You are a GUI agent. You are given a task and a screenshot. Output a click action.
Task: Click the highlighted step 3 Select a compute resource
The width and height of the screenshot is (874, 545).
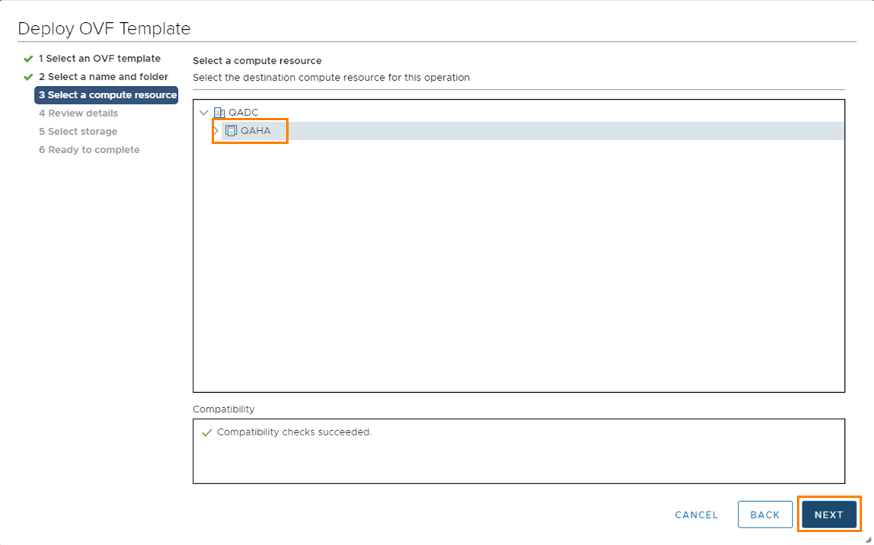click(x=107, y=94)
